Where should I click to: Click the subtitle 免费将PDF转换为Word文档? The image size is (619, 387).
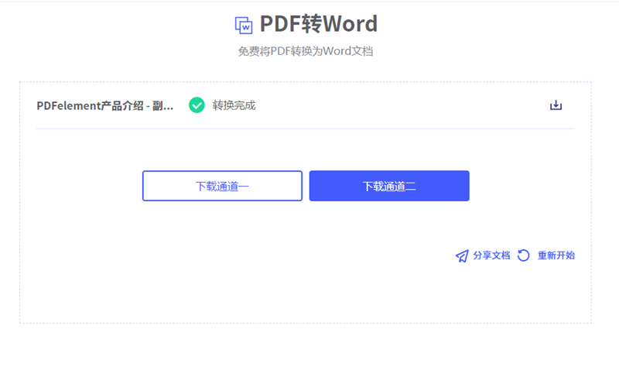pos(310,51)
